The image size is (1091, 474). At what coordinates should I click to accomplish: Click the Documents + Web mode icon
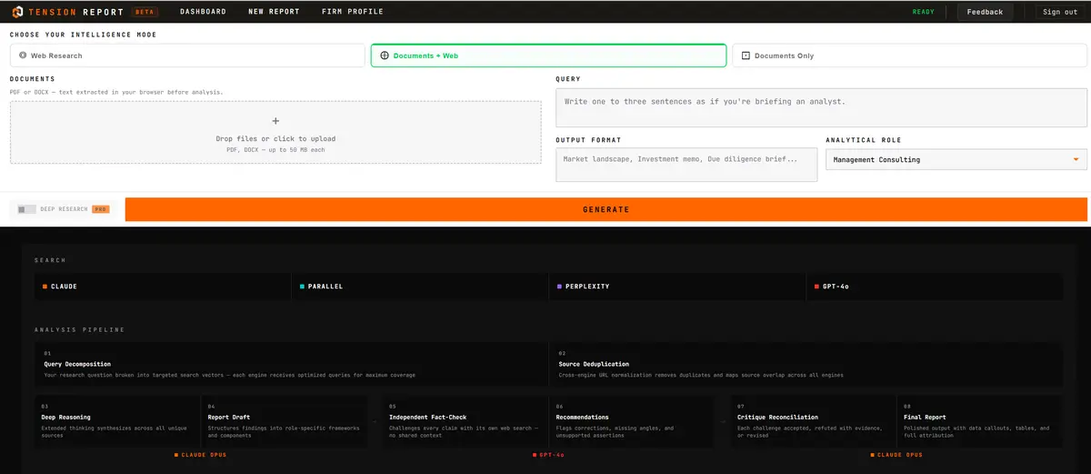tap(385, 55)
